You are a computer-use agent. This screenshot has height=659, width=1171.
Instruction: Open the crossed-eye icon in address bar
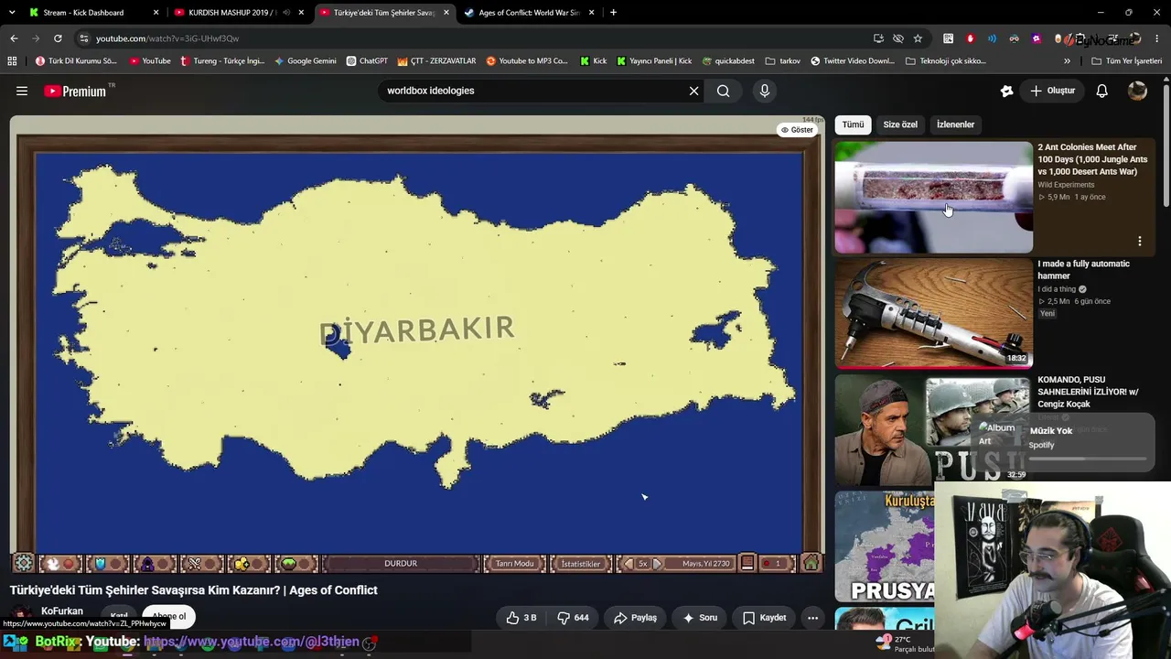(898, 38)
